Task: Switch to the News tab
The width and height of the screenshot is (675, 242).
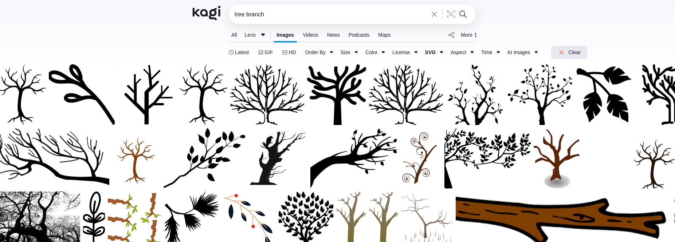Action: click(333, 35)
